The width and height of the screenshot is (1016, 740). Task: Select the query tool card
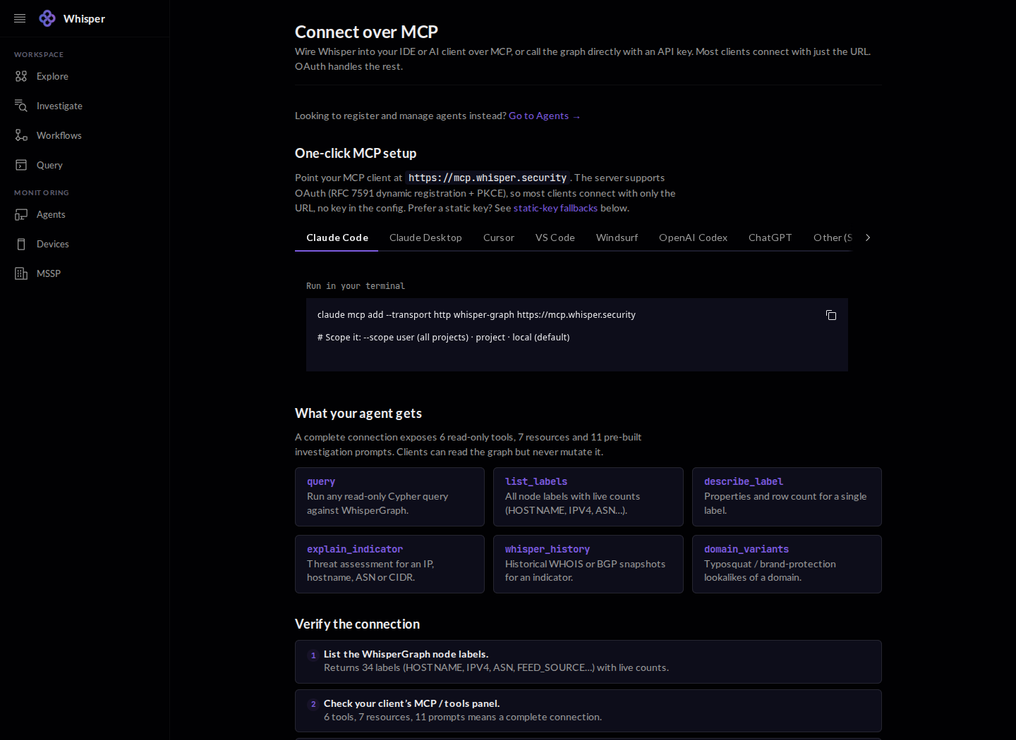click(389, 497)
